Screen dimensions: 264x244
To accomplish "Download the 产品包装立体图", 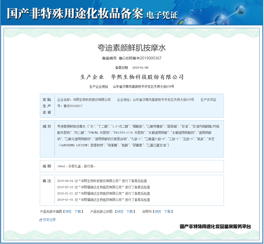I will (x=130, y=212).
